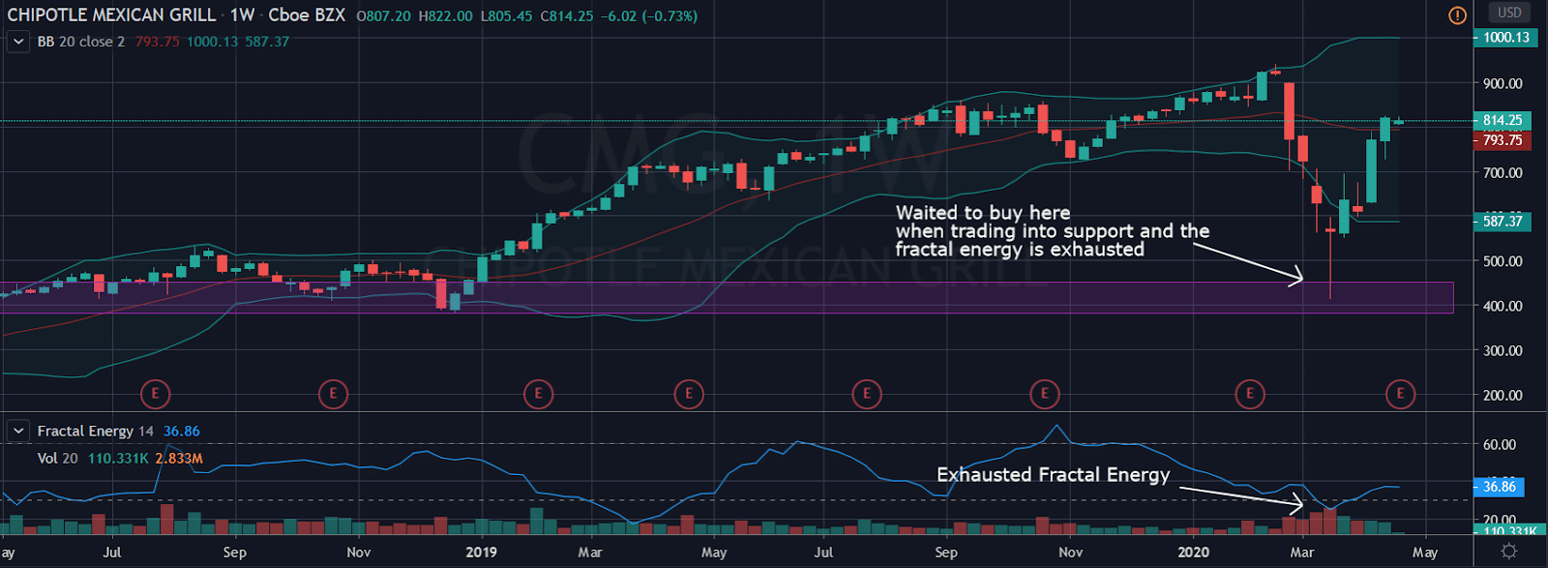This screenshot has height=568, width=1548.
Task: Open the late July 2019 earnings marker
Action: point(867,394)
